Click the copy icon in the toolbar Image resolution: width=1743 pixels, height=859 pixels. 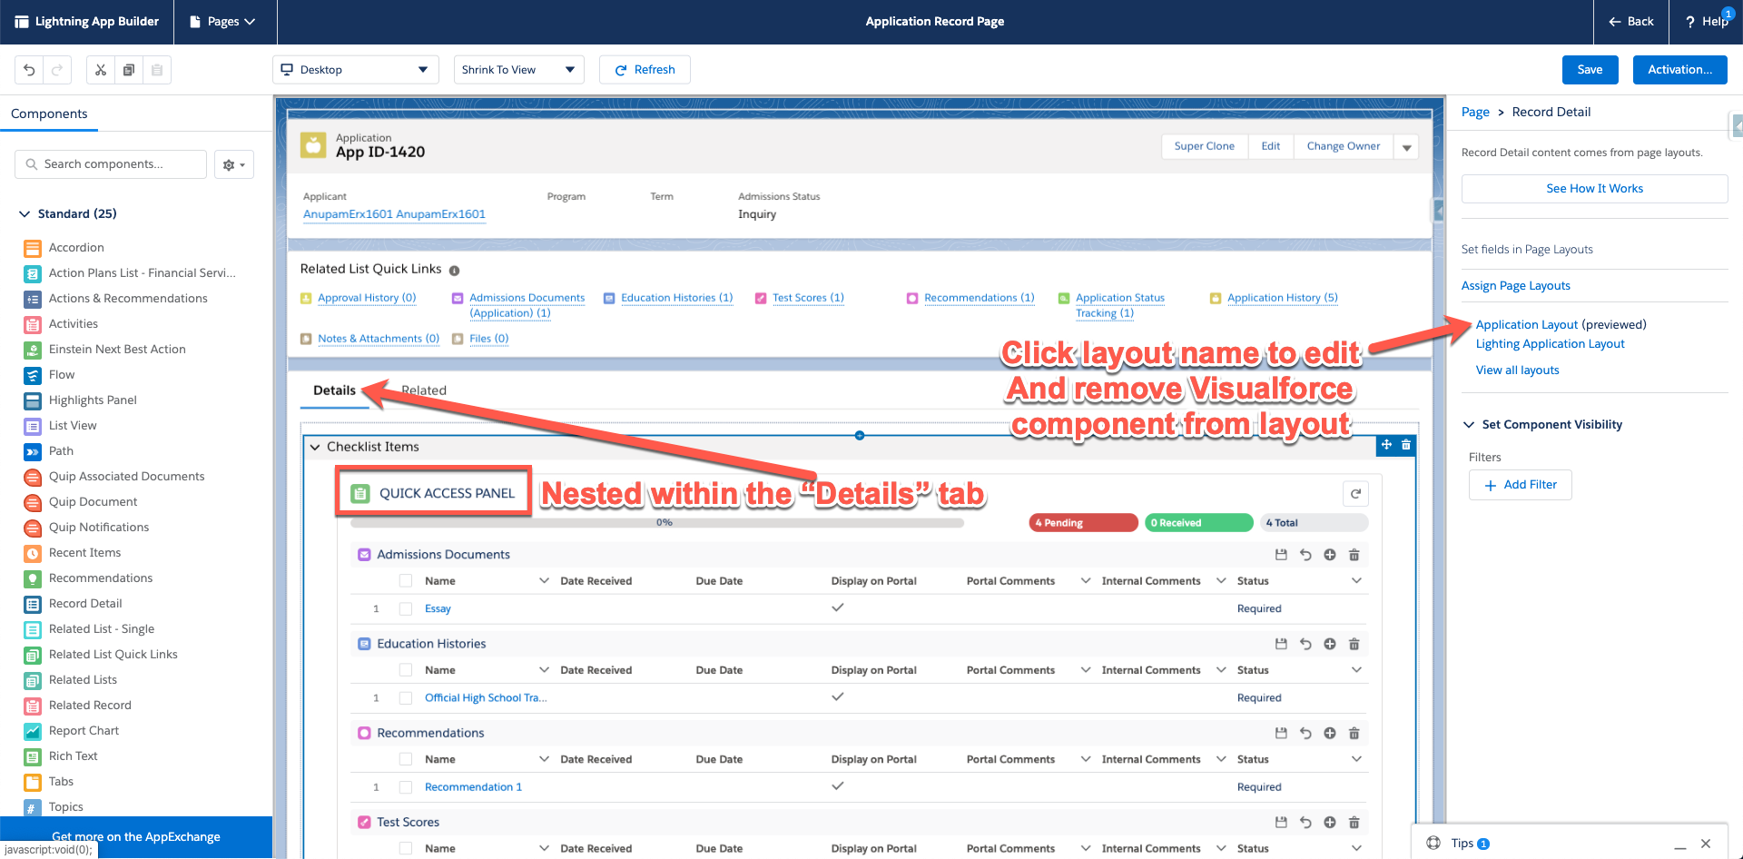pyautogui.click(x=129, y=70)
